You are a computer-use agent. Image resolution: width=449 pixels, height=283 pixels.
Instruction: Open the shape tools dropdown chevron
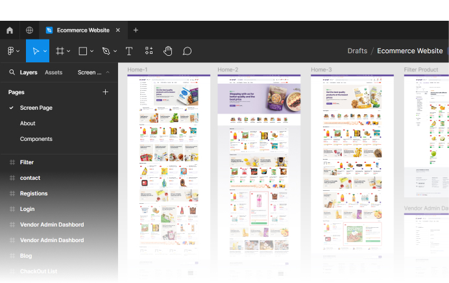91,51
